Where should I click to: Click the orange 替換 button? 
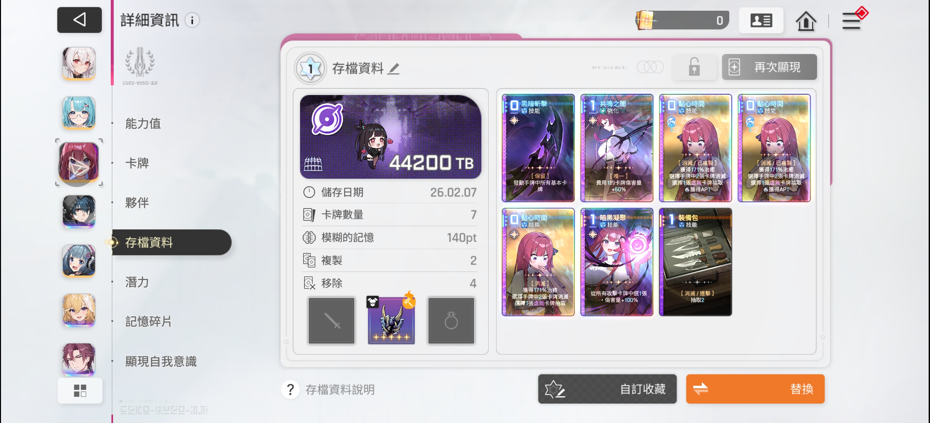tap(755, 389)
